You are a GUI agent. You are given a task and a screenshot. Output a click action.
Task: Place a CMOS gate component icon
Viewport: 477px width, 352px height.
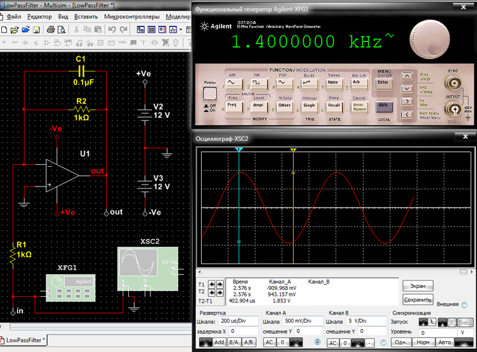pyautogui.click(x=68, y=43)
